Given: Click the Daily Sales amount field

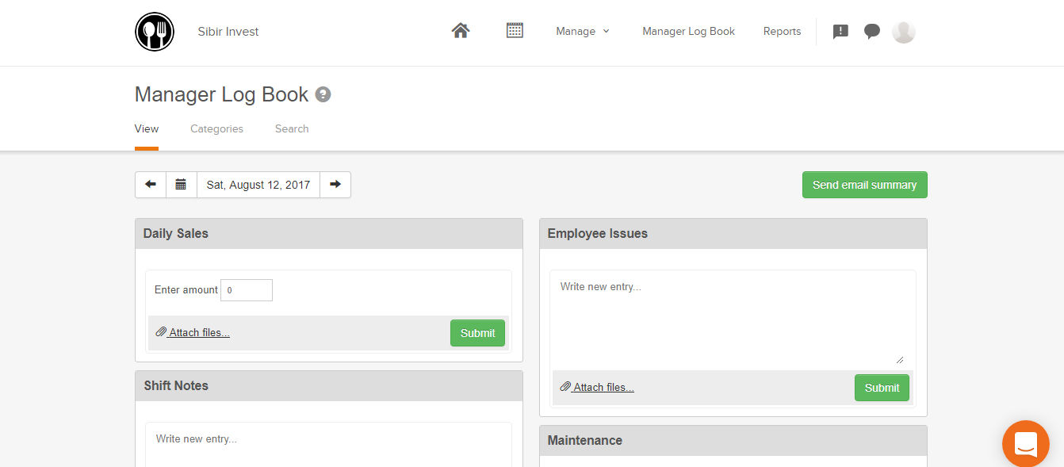Looking at the screenshot, I should point(247,290).
